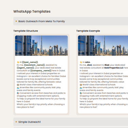Image resolution: width=128 pixels, height=128 pixels.
Task: Click the name Jinni in example
Action: pyautogui.click(x=89, y=65)
